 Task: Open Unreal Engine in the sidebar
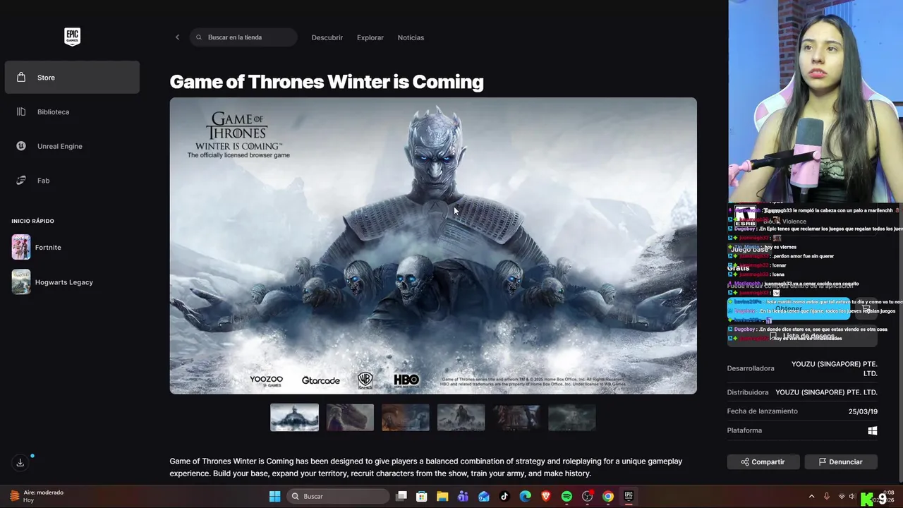72,146
